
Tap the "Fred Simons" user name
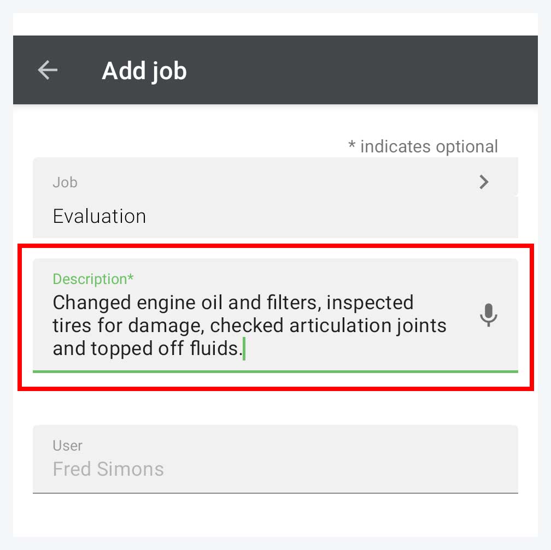click(x=108, y=469)
